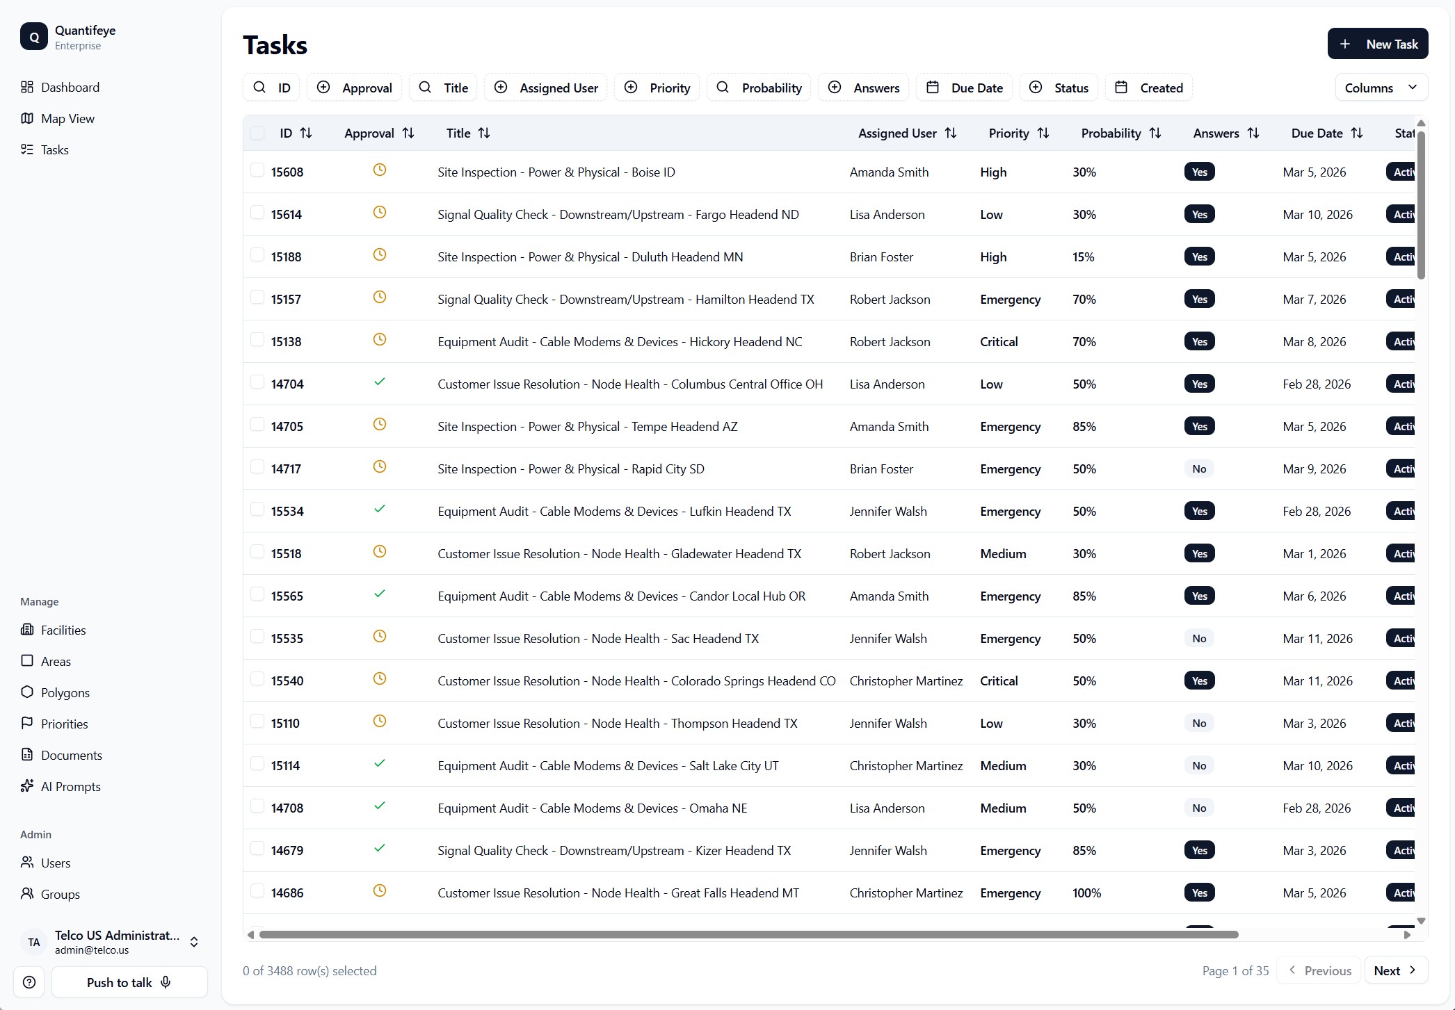Click the approved checkmark icon for task 14704
Screen dimensions: 1455x1010
(x=380, y=382)
